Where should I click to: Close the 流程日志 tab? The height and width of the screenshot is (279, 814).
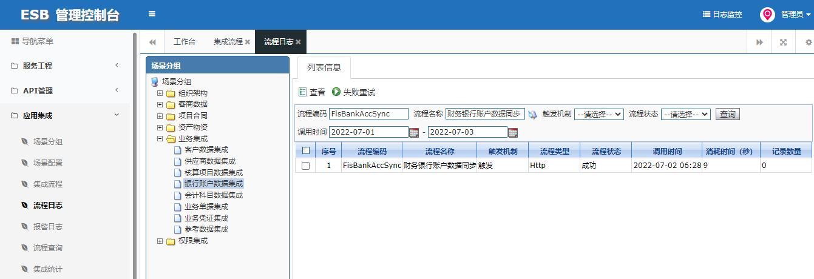[x=298, y=42]
